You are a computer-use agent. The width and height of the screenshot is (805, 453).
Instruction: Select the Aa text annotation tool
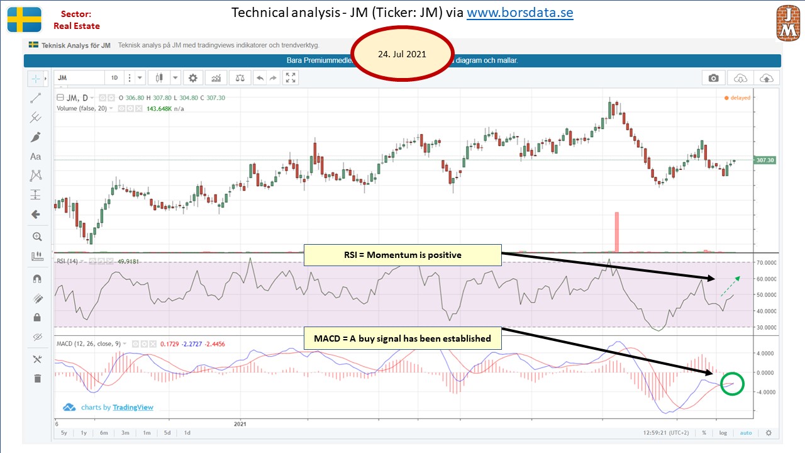pyautogui.click(x=36, y=157)
